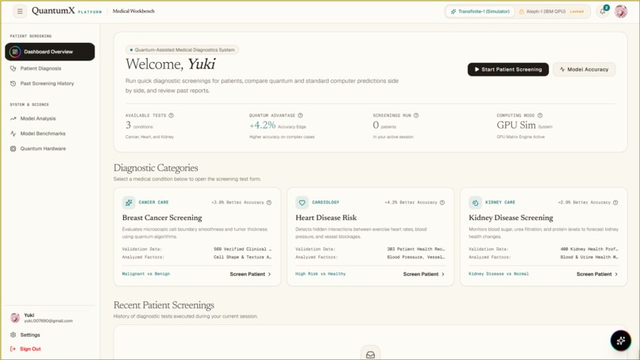Click the Quantum-Assisted Medical Diagnostics System badge
The height and width of the screenshot is (360, 640).
click(183, 50)
